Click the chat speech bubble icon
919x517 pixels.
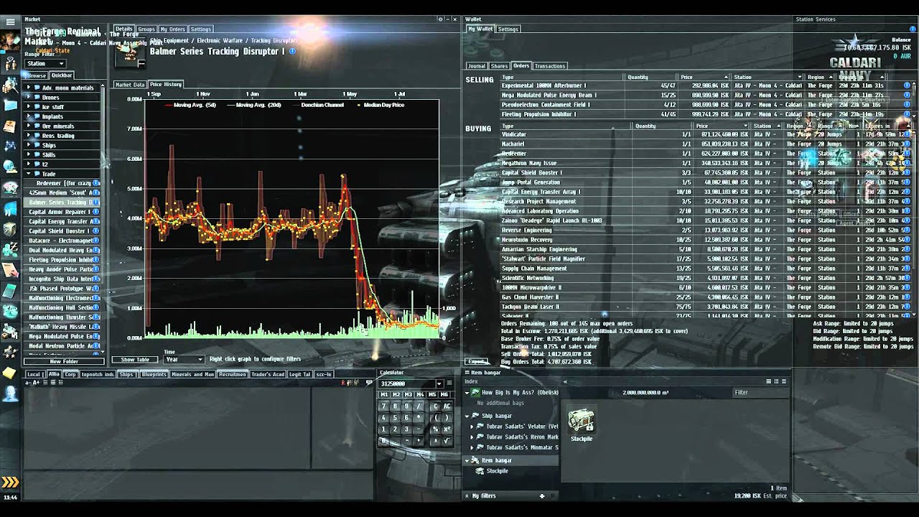[x=369, y=383]
